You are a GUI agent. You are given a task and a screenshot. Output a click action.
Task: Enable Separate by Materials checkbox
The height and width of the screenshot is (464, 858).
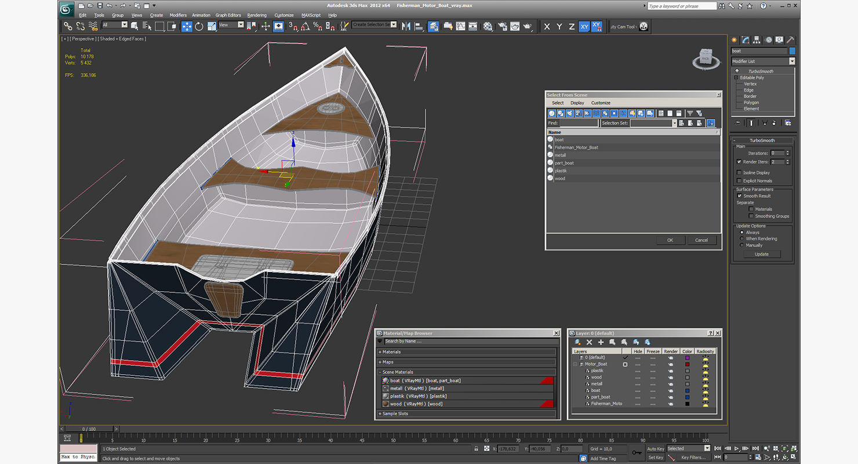[751, 209]
